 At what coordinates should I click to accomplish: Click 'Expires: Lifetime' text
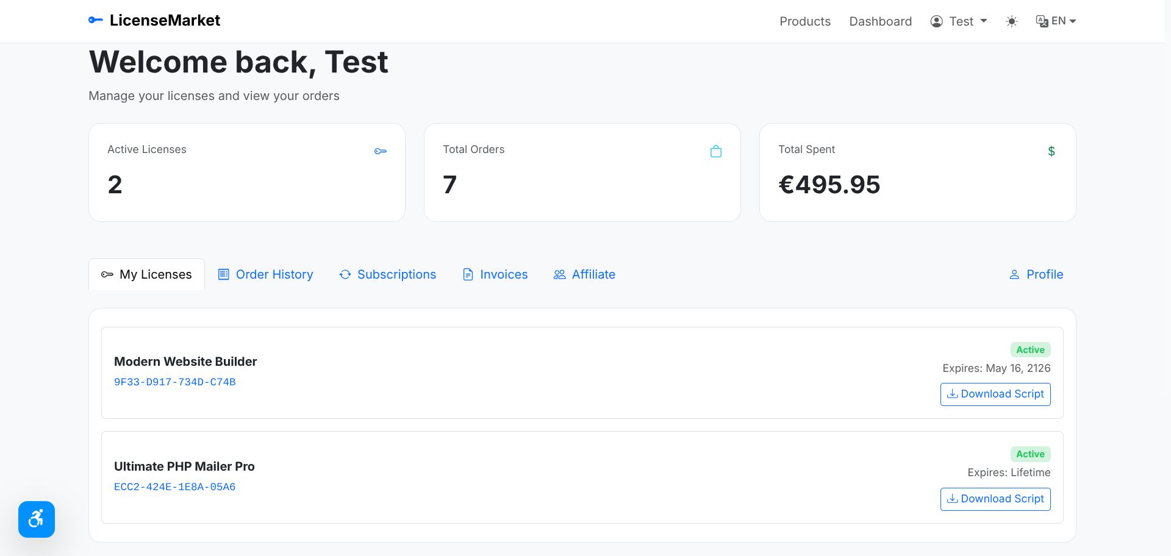[x=1009, y=472]
